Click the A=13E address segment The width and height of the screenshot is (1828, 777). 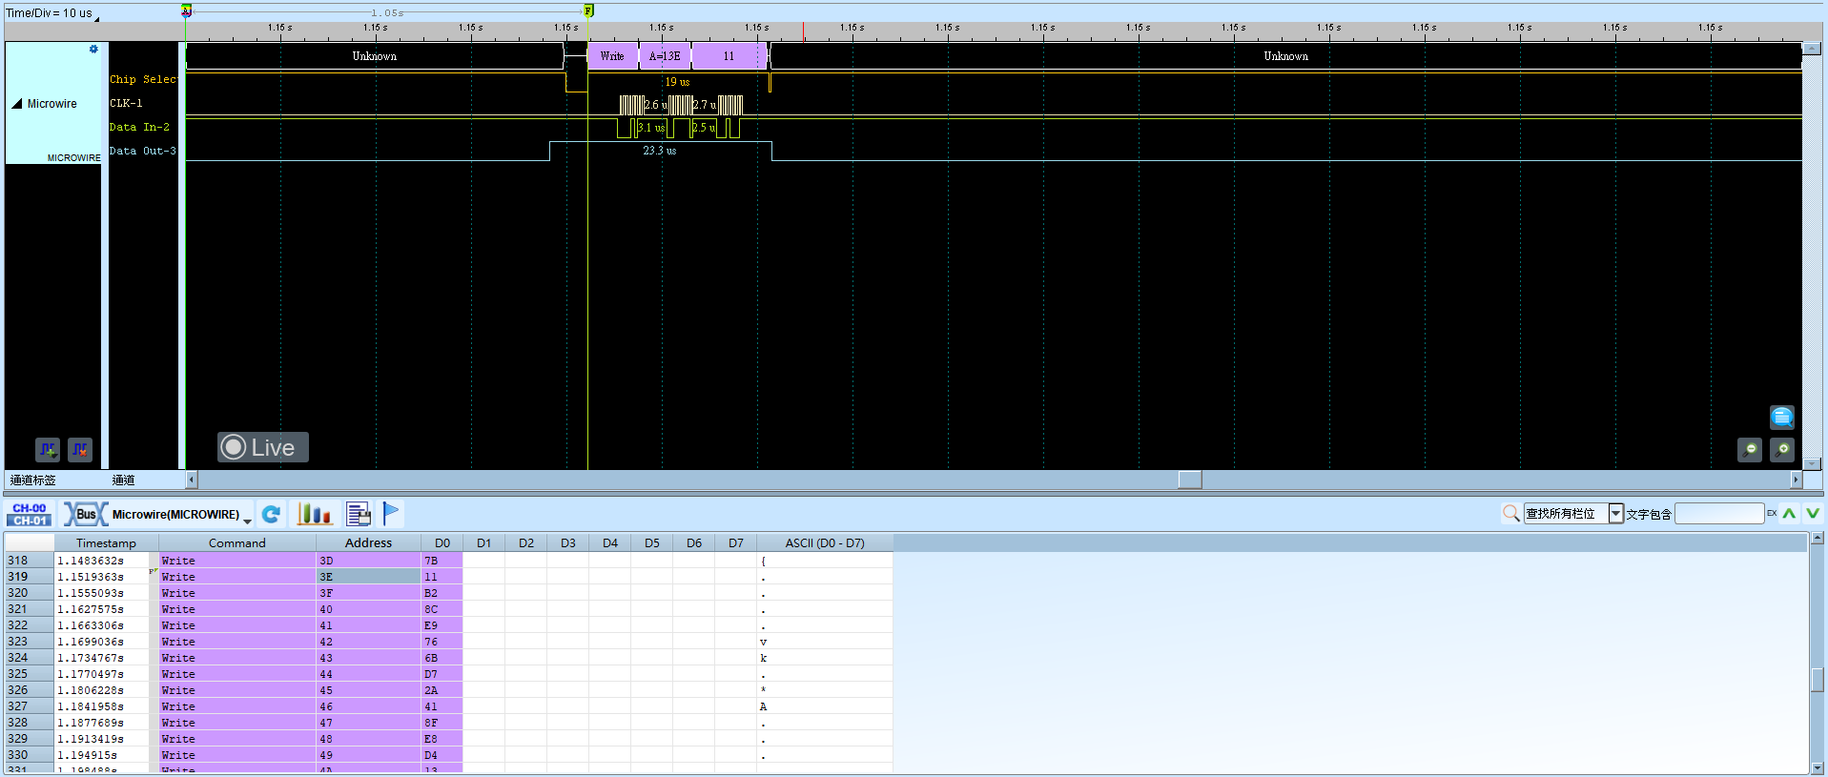(665, 56)
